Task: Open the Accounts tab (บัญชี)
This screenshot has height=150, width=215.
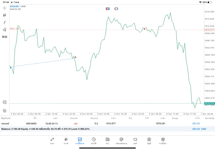Action: [x=149, y=140]
